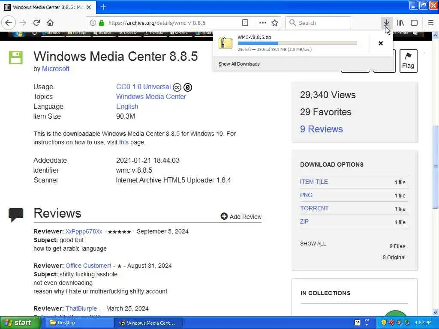Screen dimensions: 439x329
Task: Open reviewer Office Customer! profile
Action: (88, 266)
